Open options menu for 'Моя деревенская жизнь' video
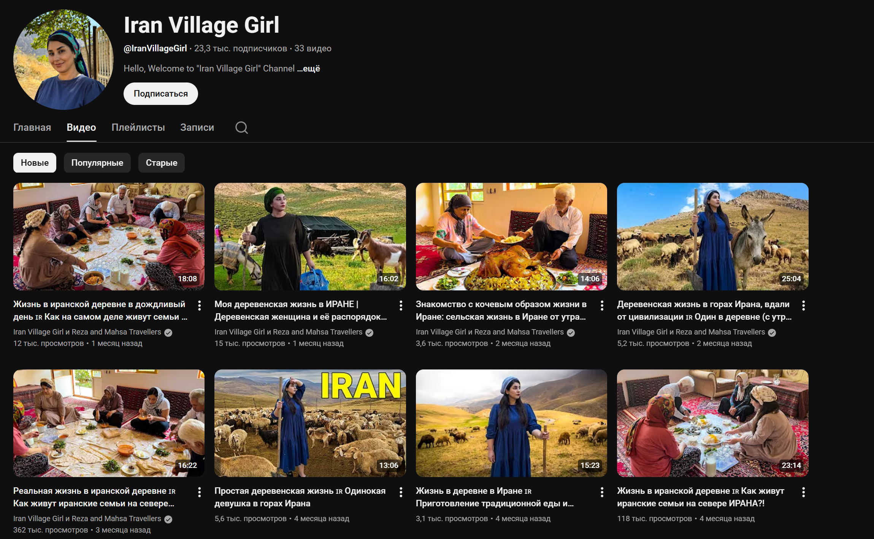The image size is (874, 539). tap(401, 305)
